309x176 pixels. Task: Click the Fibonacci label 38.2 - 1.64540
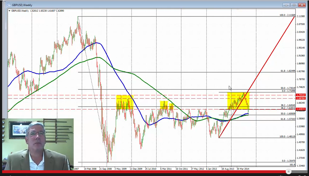(288, 106)
